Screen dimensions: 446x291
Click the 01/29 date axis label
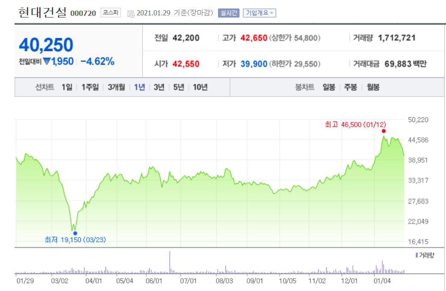(x=25, y=281)
